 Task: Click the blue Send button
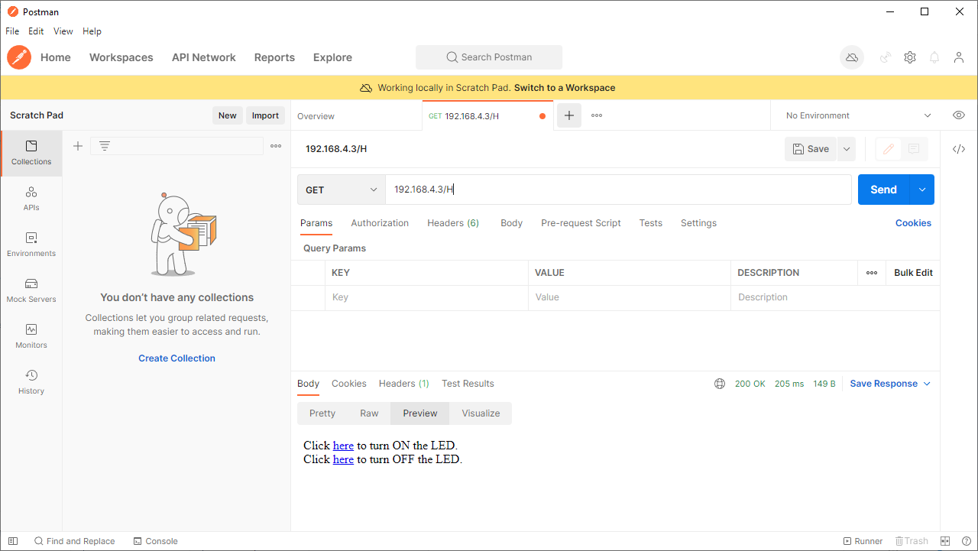pos(884,190)
